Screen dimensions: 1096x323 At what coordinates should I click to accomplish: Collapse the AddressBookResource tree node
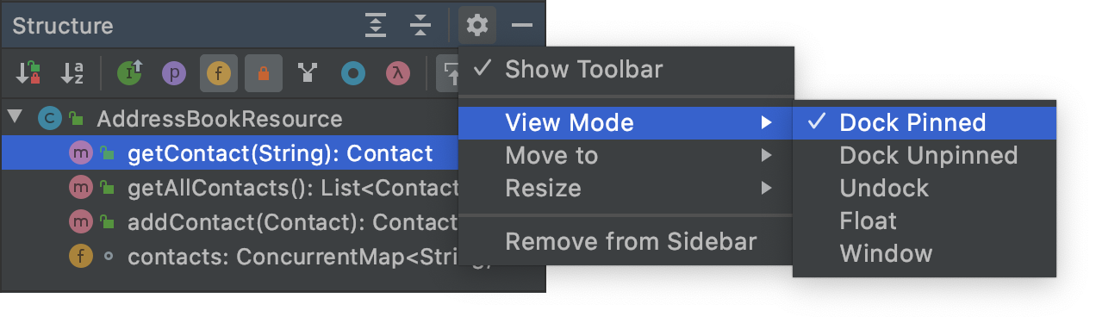point(15,117)
